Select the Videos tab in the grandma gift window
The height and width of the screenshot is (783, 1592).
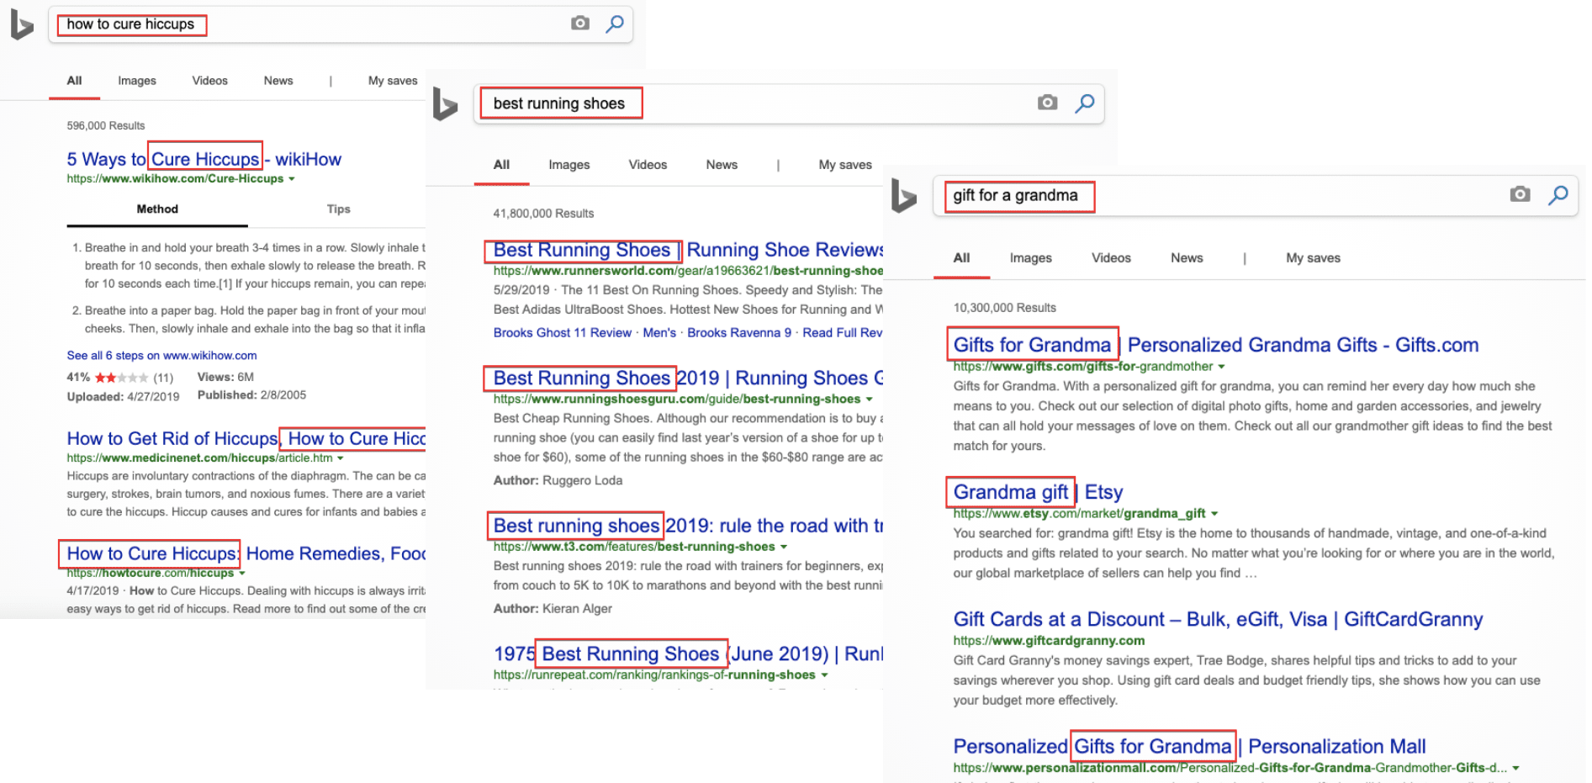(1111, 258)
